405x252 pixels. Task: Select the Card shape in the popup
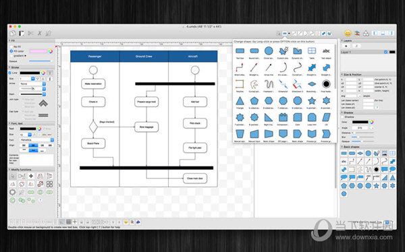(298, 117)
